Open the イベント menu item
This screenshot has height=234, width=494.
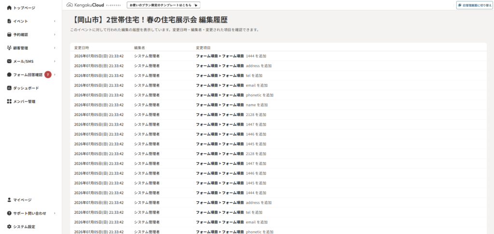[20, 21]
